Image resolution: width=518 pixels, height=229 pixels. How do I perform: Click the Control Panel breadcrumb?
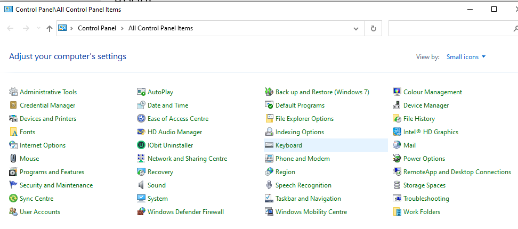[97, 28]
